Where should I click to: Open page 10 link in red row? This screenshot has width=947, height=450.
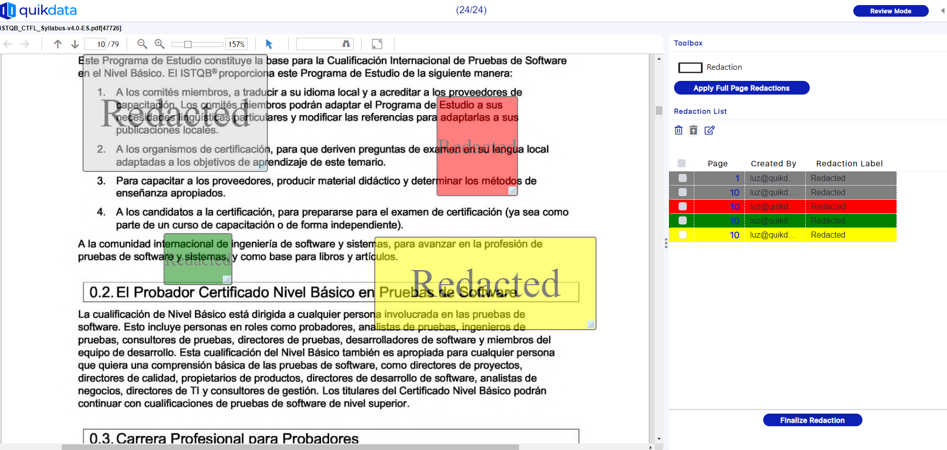734,206
